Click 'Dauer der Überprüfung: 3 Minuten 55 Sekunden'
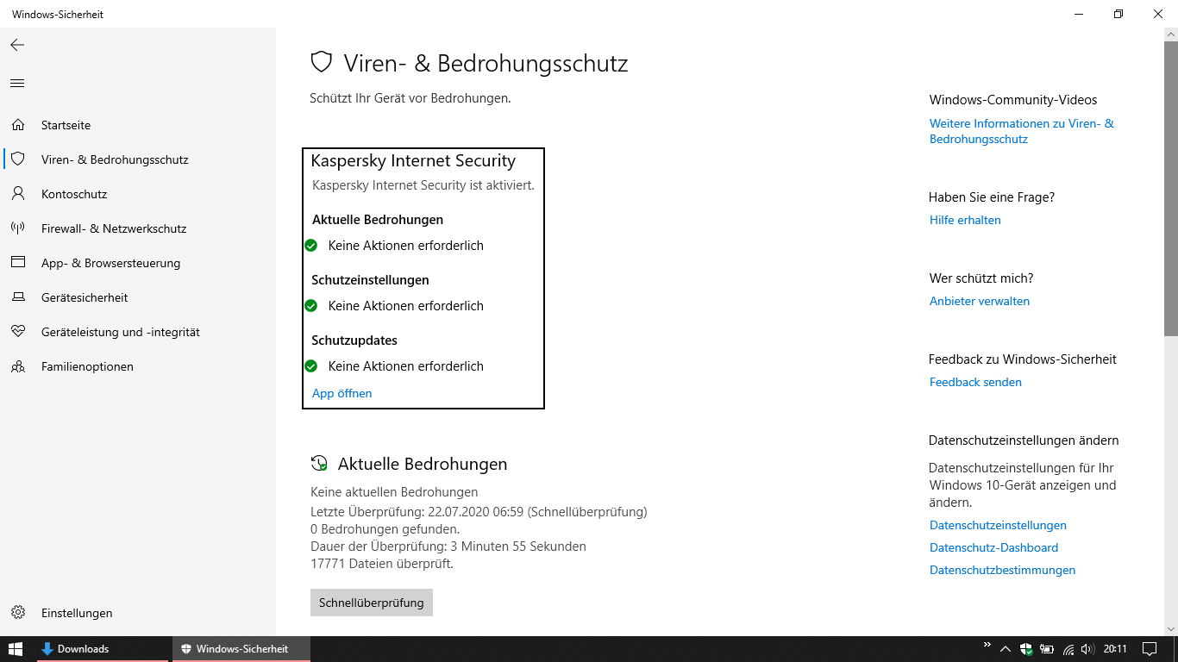 (x=448, y=546)
